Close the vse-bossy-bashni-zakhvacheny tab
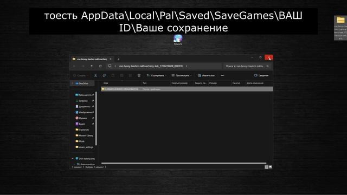The height and width of the screenshot is (195, 347). point(111,59)
